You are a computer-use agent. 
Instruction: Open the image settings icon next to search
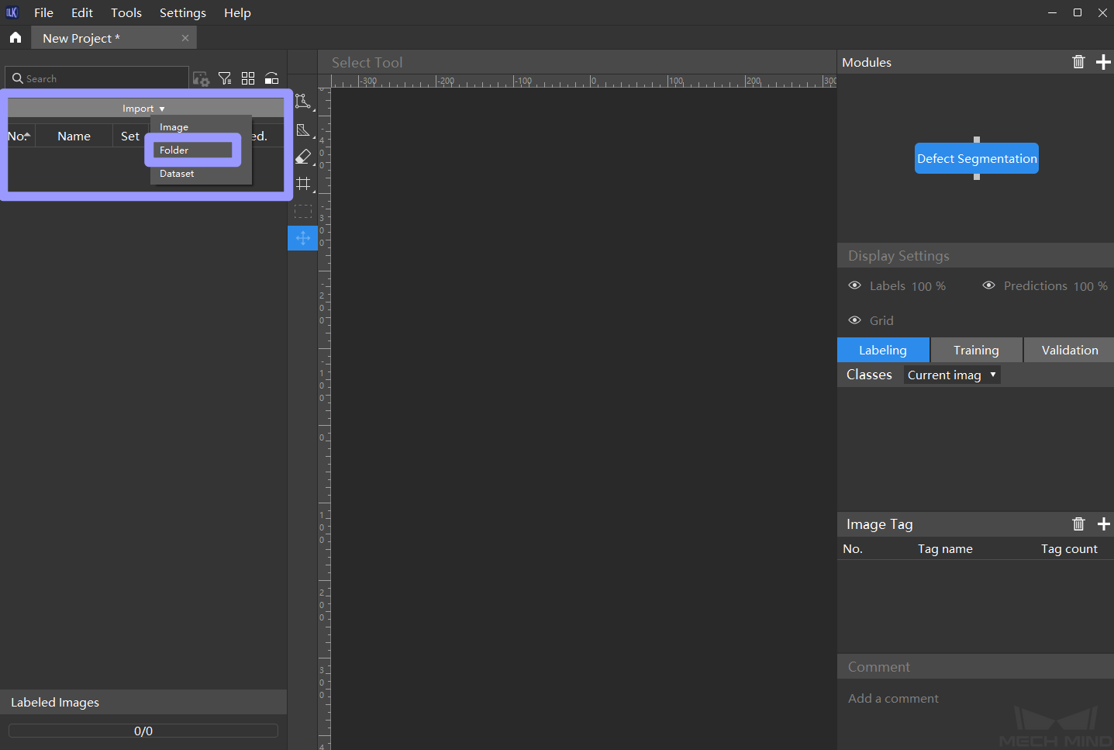[x=201, y=78]
